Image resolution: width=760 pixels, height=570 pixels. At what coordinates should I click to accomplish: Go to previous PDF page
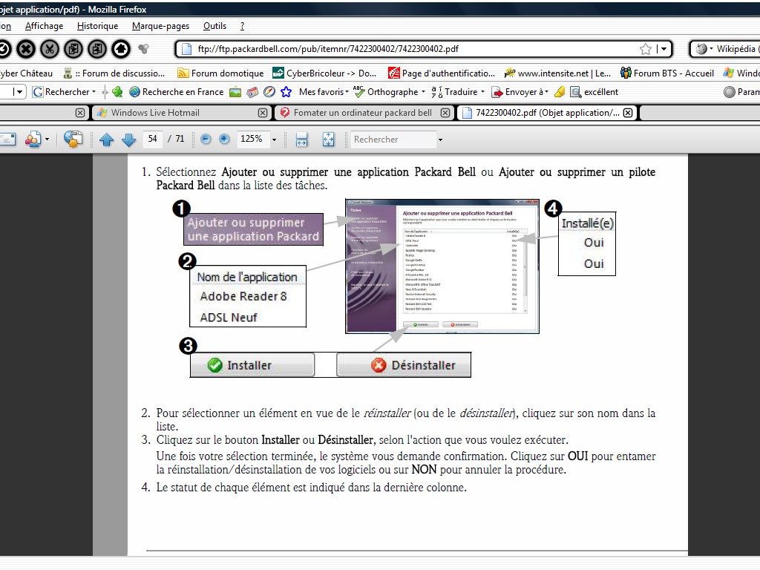point(106,140)
